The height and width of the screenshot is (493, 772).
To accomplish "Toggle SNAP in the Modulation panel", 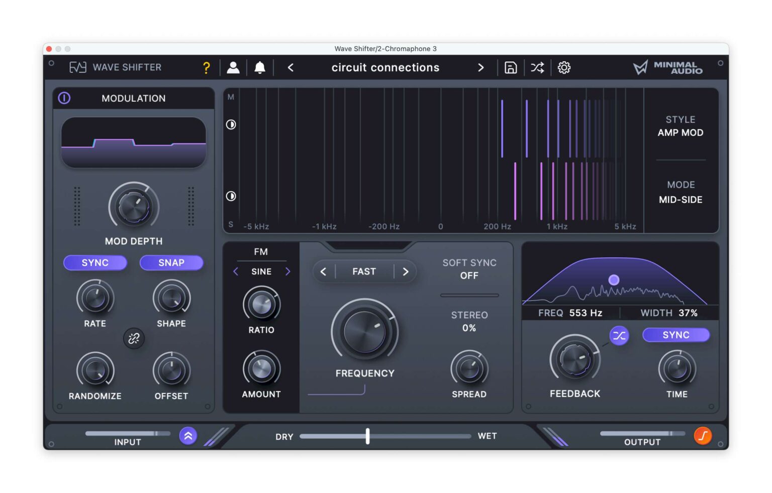I will [x=171, y=263].
